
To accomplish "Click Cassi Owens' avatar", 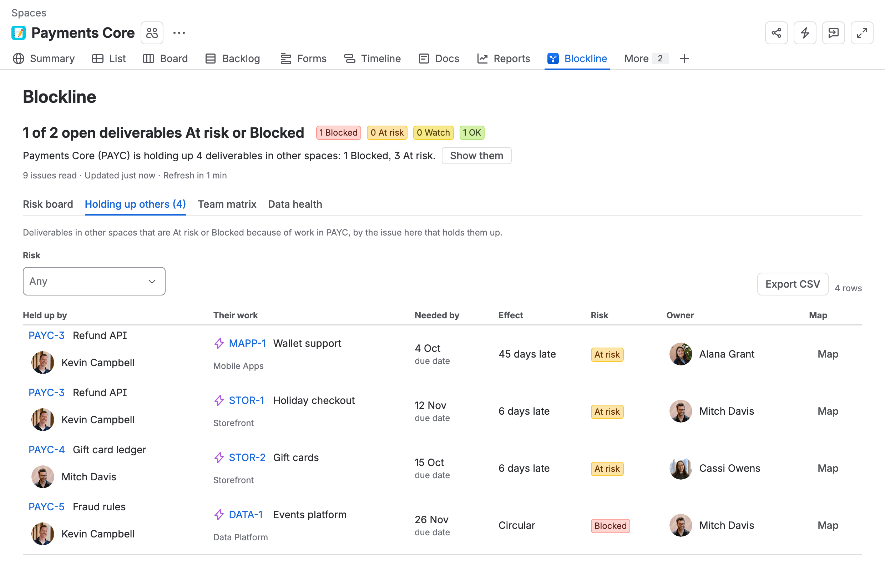I will pos(681,468).
